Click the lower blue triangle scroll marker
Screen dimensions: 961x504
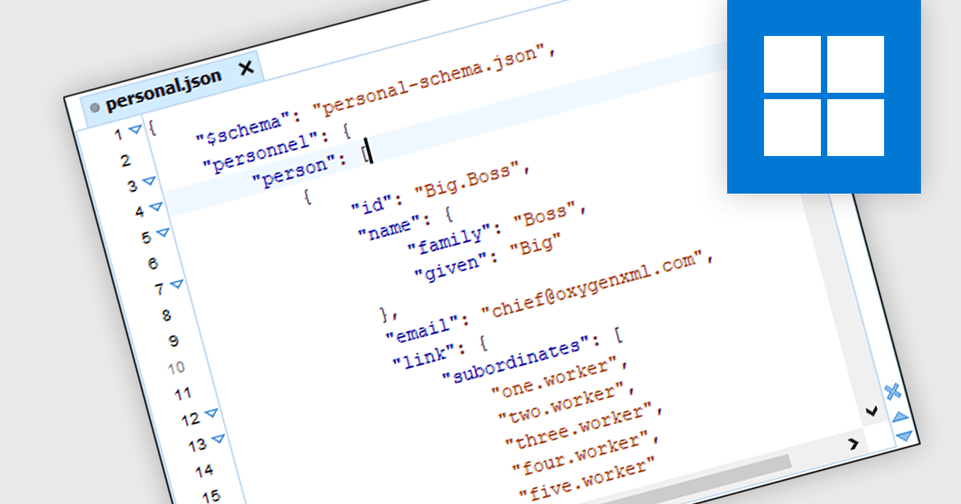pos(903,435)
